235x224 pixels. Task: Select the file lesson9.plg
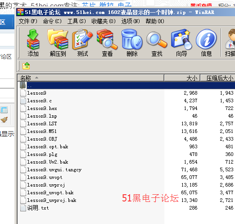pyautogui.click(x=42, y=154)
